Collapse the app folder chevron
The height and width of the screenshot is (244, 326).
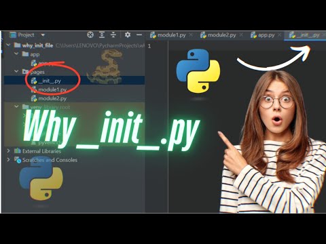coord(16,54)
